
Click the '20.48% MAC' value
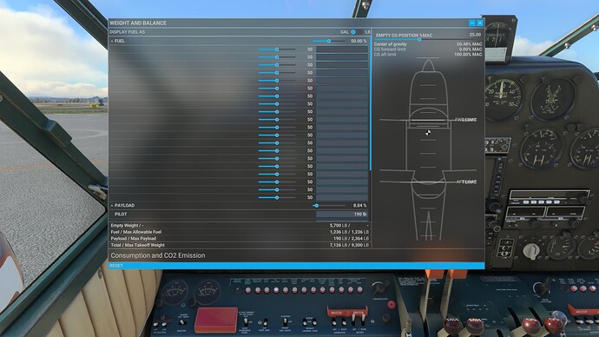click(x=469, y=44)
